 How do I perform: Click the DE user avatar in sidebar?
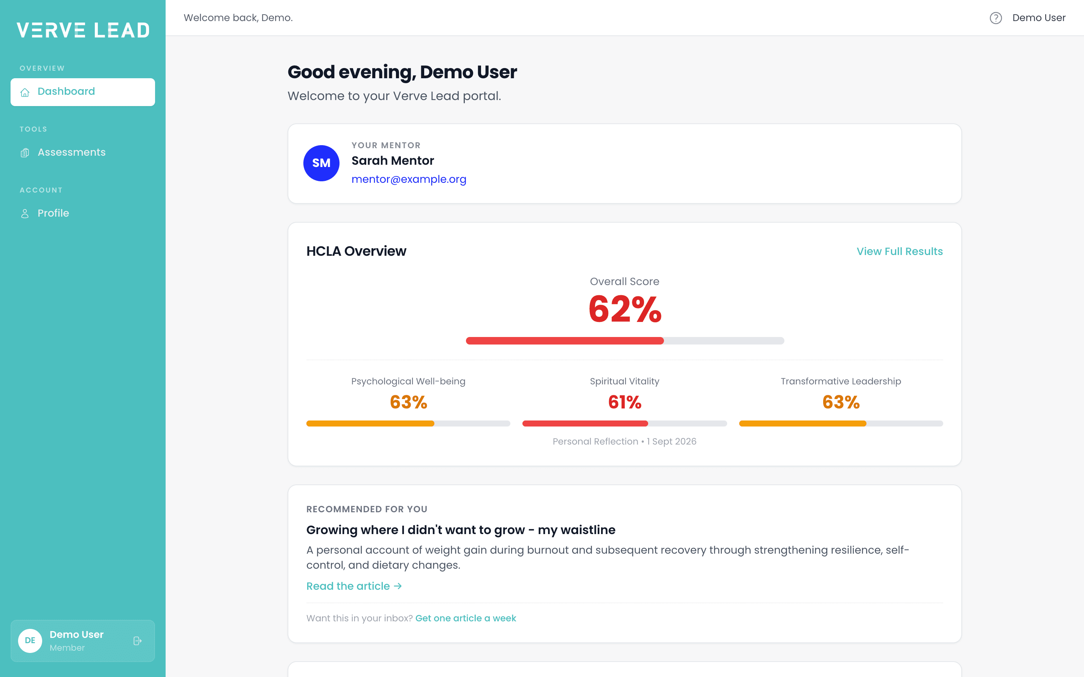(30, 641)
